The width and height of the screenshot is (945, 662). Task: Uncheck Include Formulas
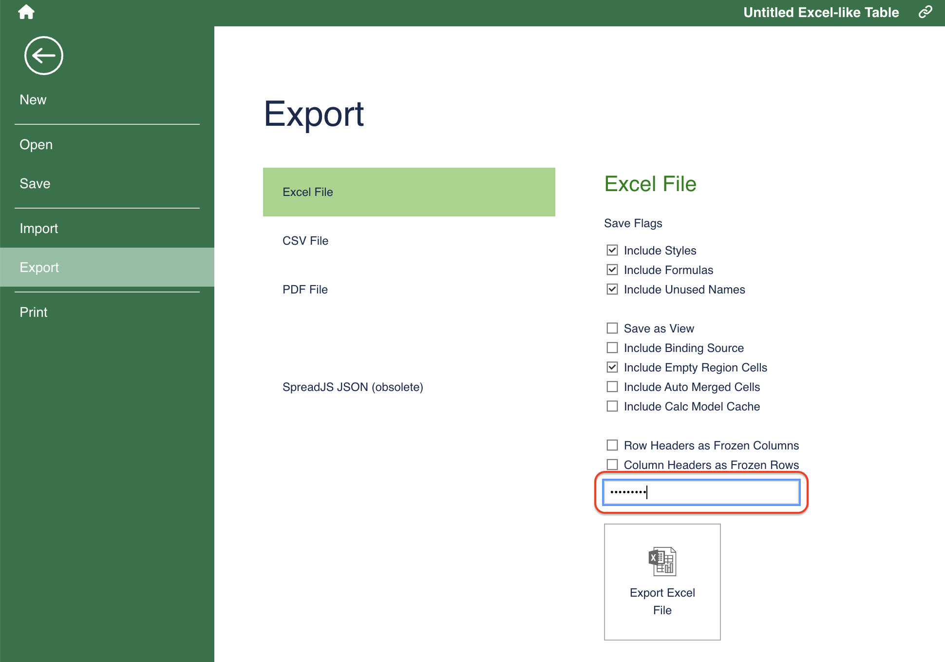click(x=612, y=270)
